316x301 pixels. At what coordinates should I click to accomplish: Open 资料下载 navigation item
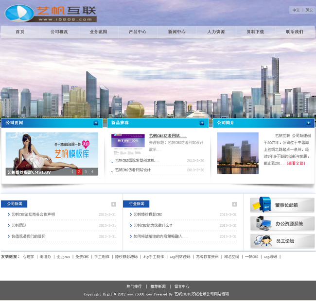pos(255,32)
